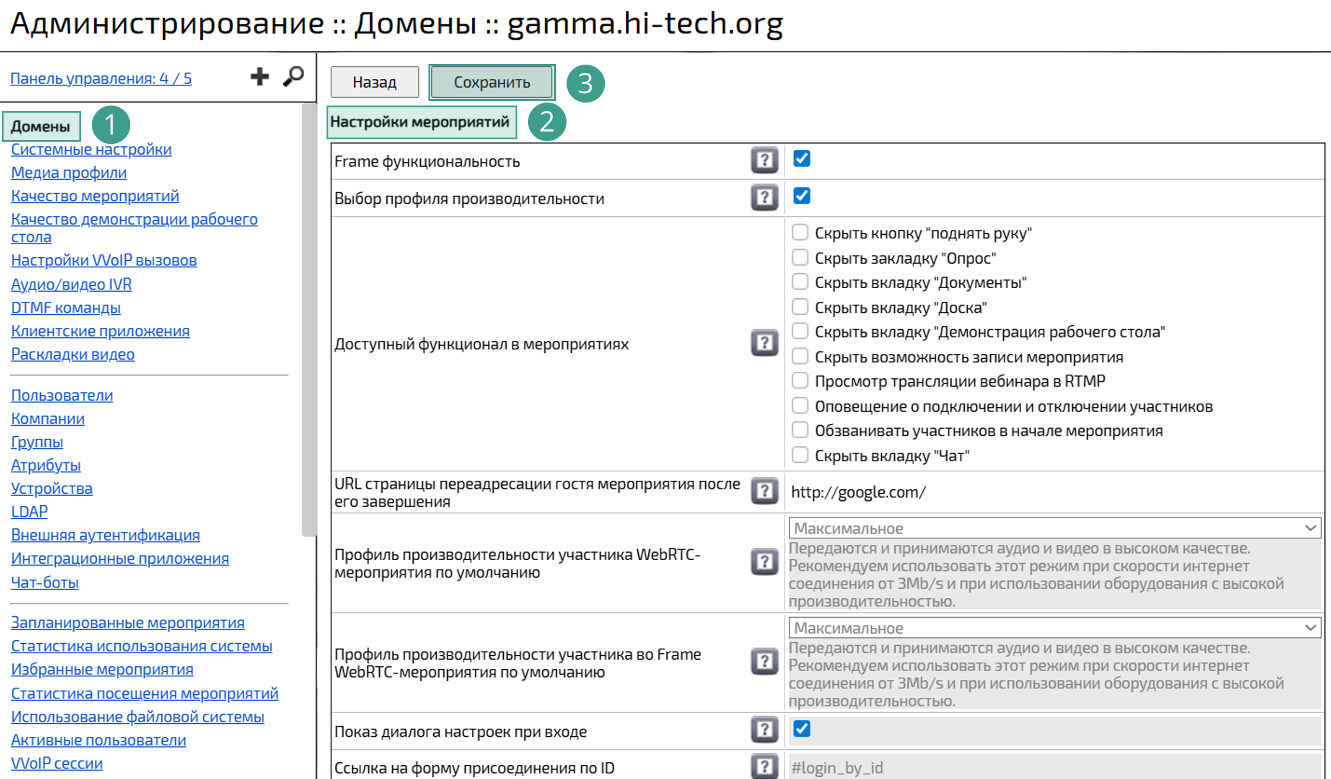This screenshot has height=779, width=1331.
Task: Open help icon for URL страницы переадресации гостя
Action: [764, 491]
